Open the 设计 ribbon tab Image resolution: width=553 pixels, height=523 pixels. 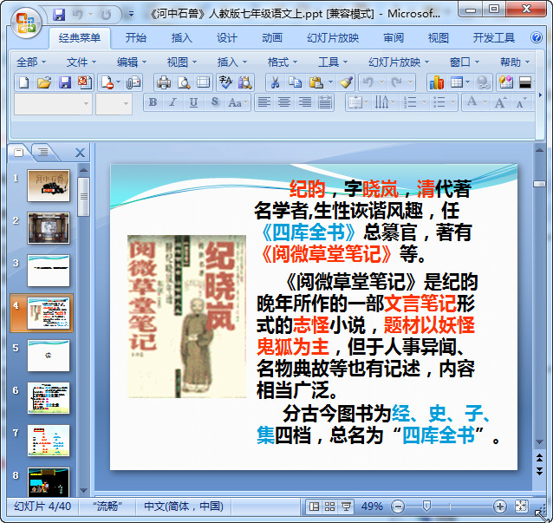(x=227, y=38)
